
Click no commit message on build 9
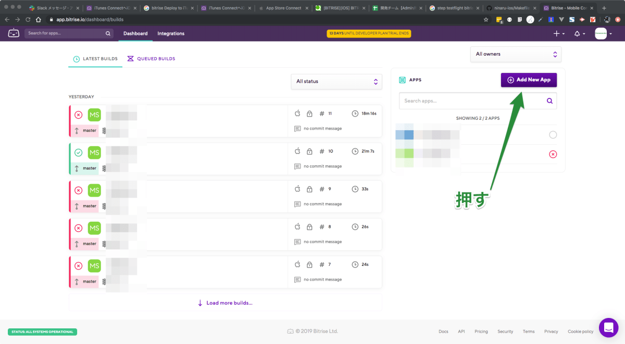322,204
